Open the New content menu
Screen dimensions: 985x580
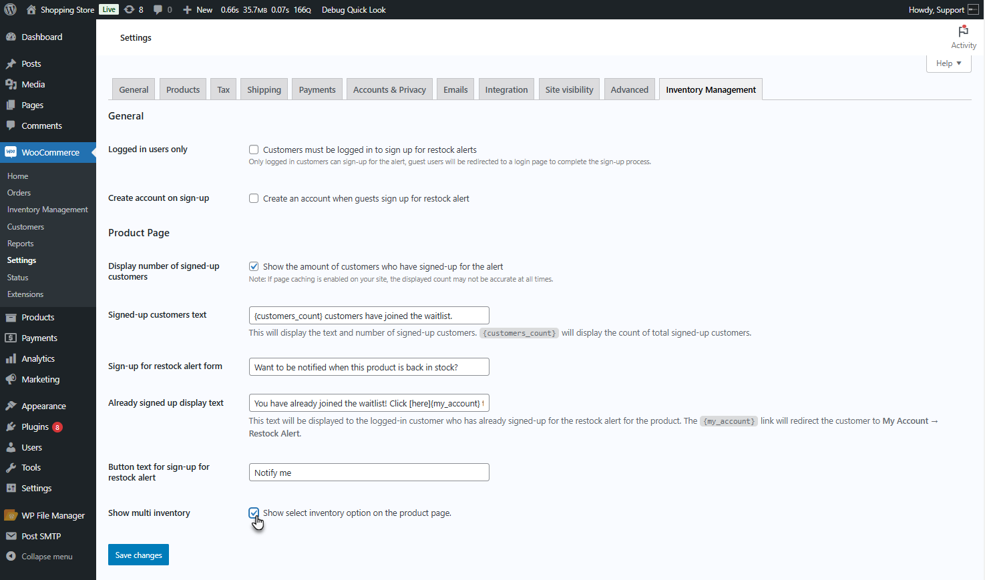click(198, 9)
